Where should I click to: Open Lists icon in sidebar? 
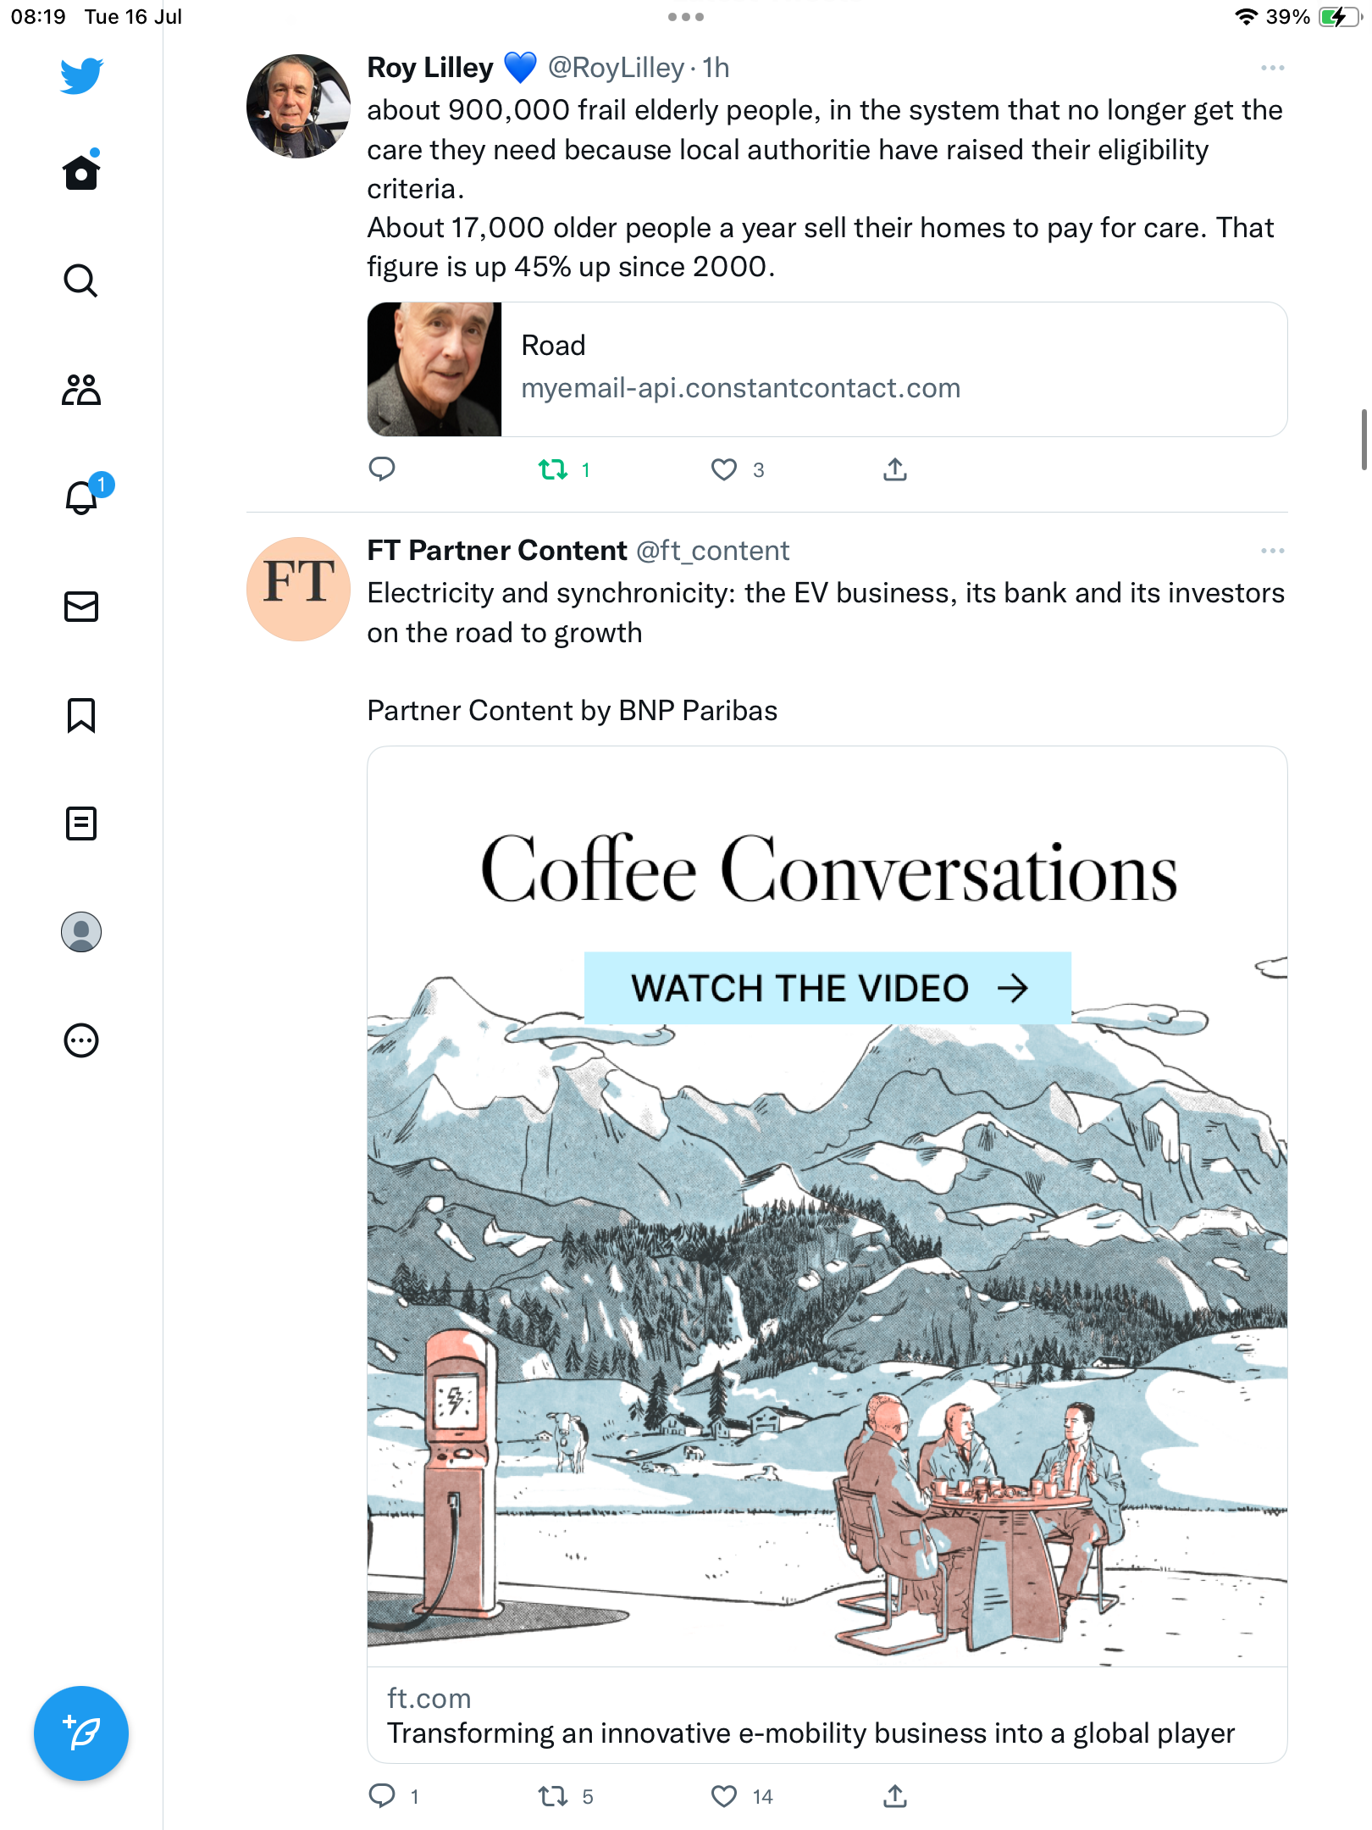click(81, 823)
